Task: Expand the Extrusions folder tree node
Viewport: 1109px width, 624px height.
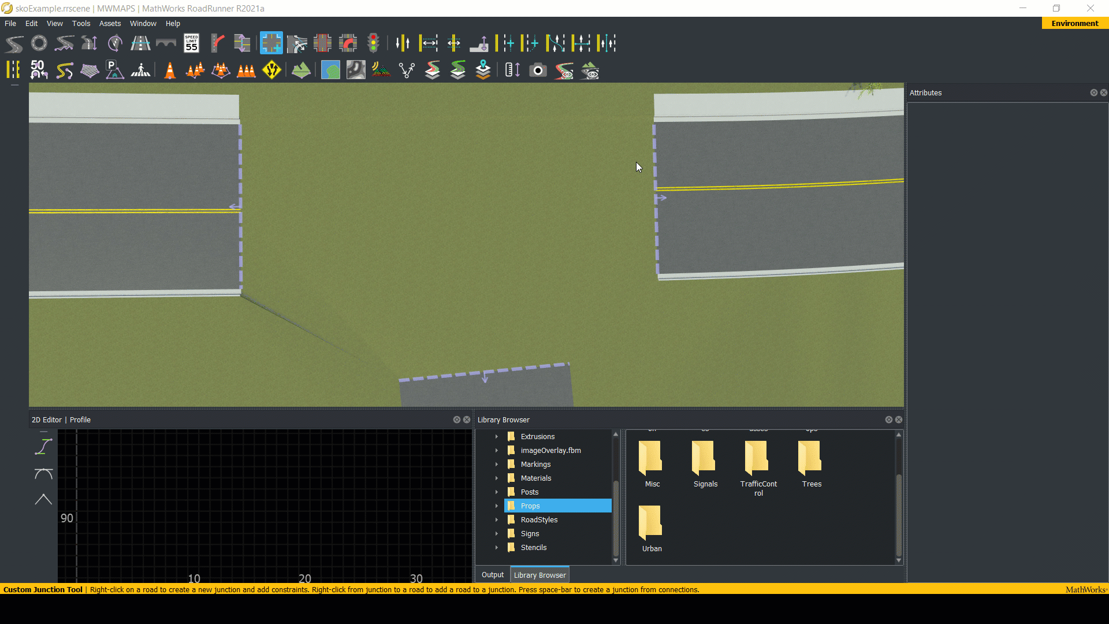Action: coord(496,437)
